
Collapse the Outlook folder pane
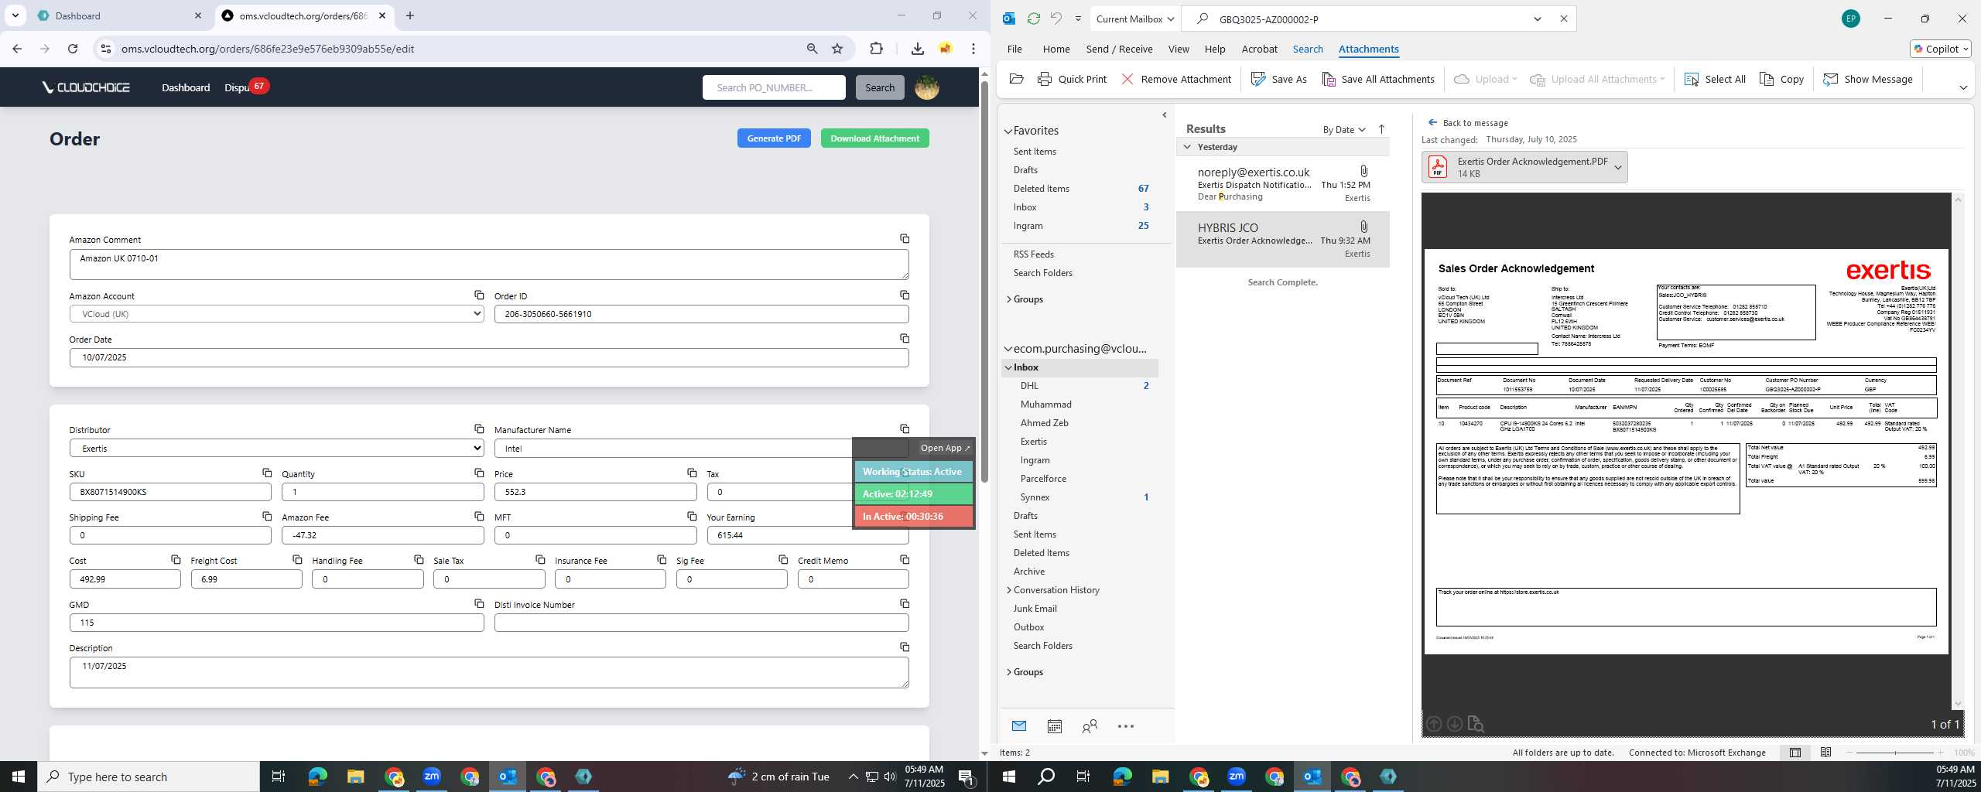pos(1164,115)
